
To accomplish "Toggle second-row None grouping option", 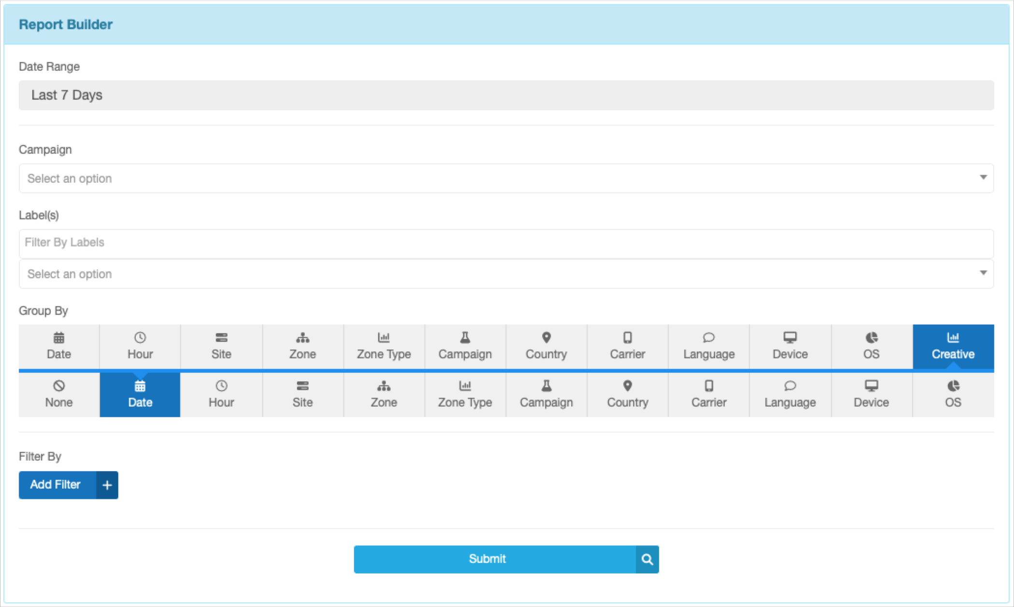I will (59, 394).
